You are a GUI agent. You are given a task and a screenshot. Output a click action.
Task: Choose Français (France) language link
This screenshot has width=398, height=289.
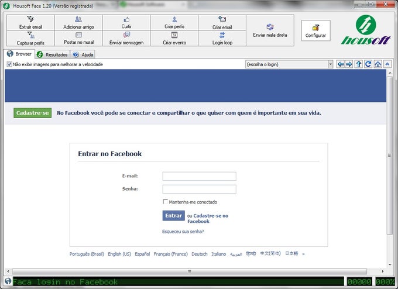click(x=170, y=254)
